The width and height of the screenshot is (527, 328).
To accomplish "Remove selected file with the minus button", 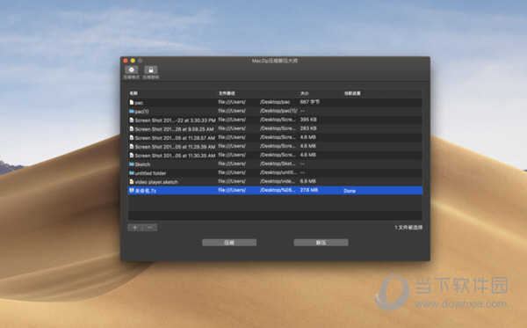I will [x=149, y=228].
